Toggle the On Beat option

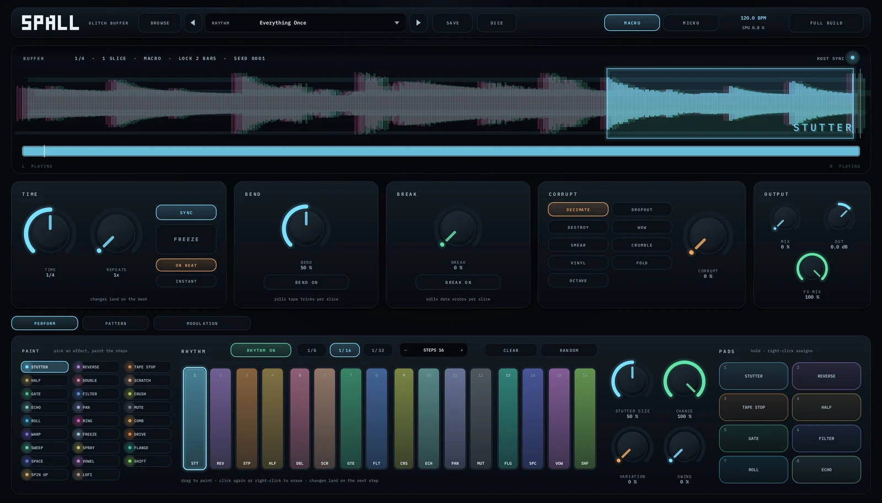[x=186, y=265]
